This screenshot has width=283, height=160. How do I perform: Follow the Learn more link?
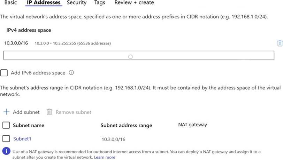105,157
